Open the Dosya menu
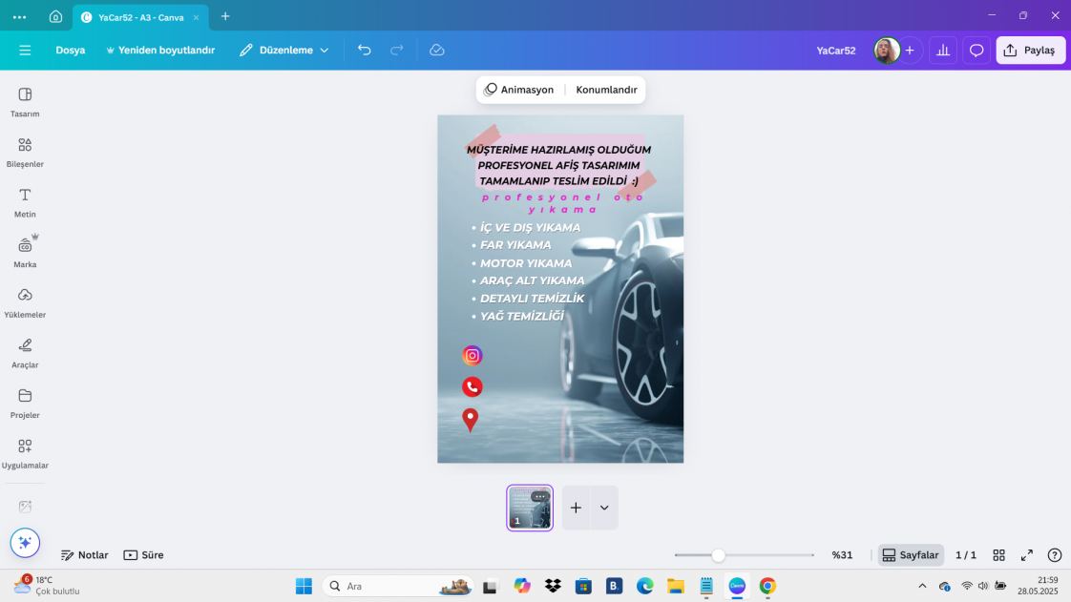This screenshot has width=1071, height=602. (70, 50)
